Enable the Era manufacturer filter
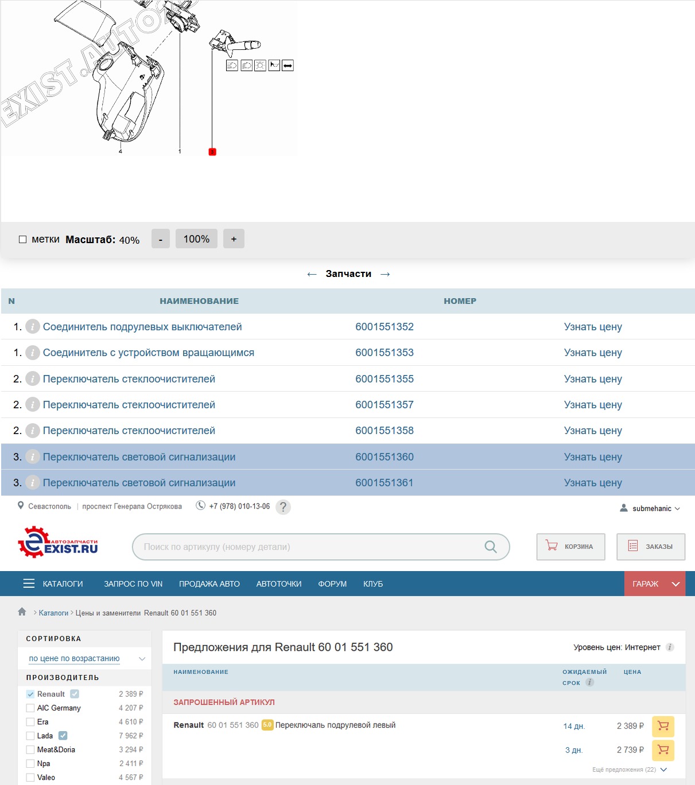 click(x=30, y=722)
